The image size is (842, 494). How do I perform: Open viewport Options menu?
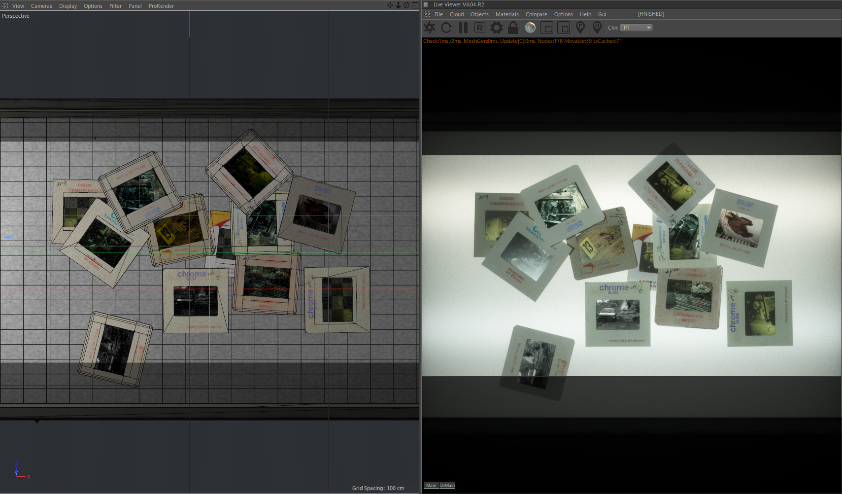(93, 6)
